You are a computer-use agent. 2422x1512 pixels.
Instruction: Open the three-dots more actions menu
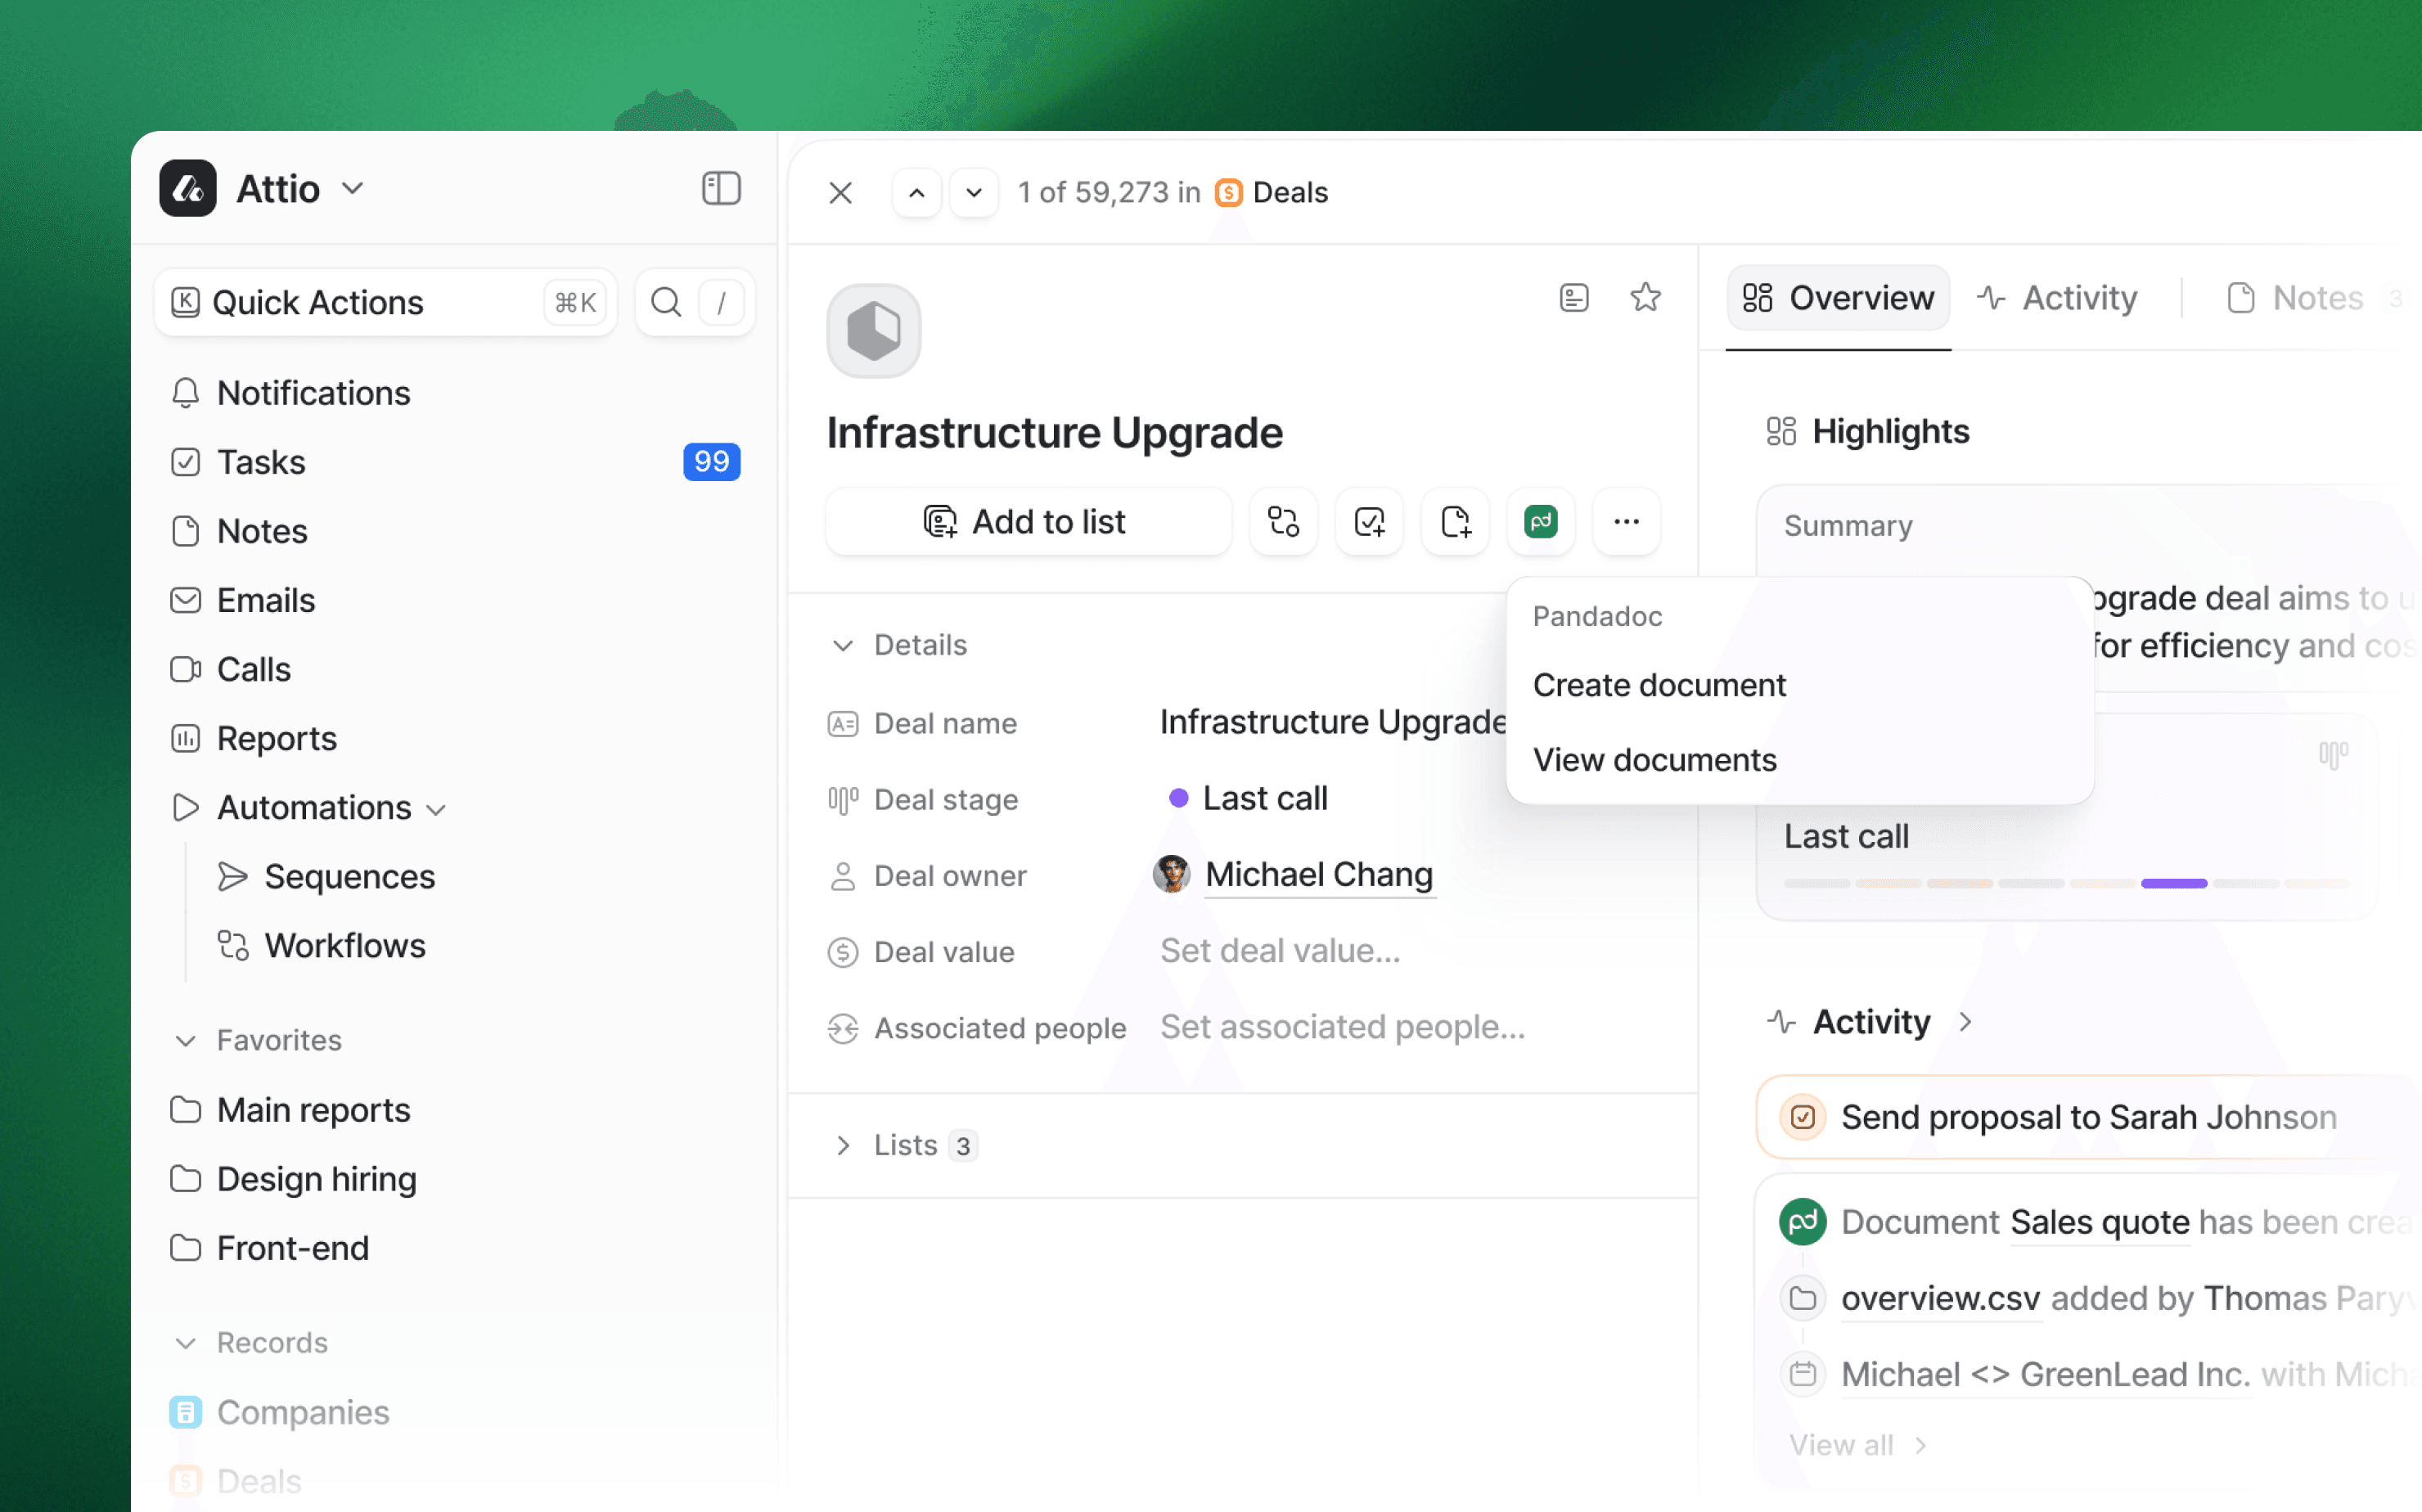1626,521
